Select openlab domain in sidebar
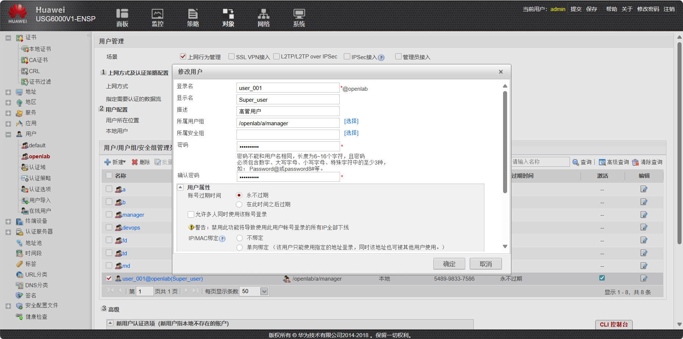This screenshot has height=339, width=683. click(x=39, y=156)
